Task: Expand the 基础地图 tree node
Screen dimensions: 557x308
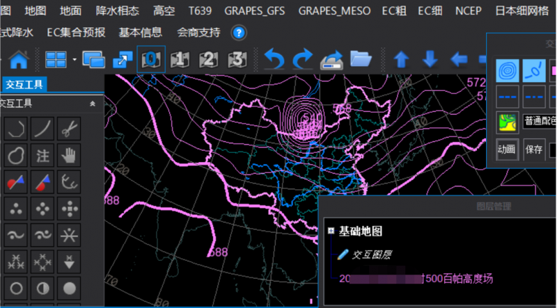Action: (331, 232)
